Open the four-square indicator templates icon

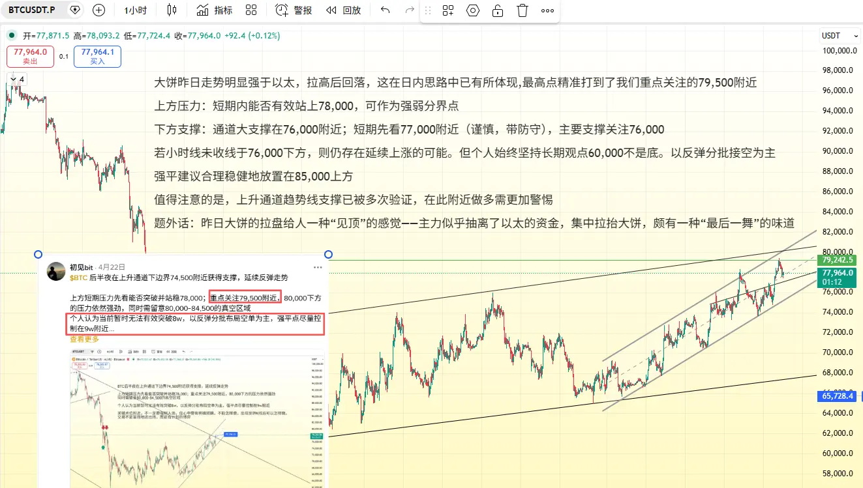(251, 10)
